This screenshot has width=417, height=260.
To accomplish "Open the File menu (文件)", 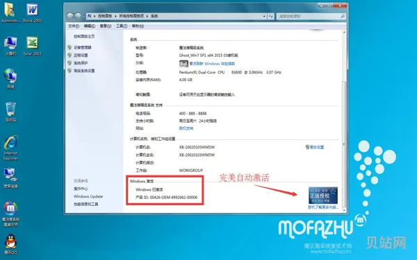I will [x=74, y=26].
